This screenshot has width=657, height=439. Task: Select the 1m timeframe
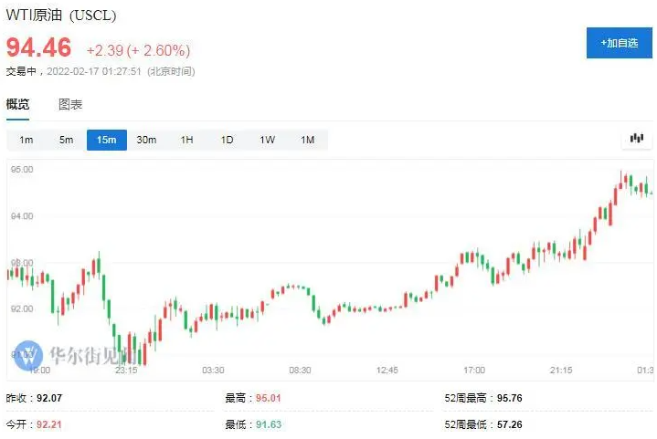26,140
